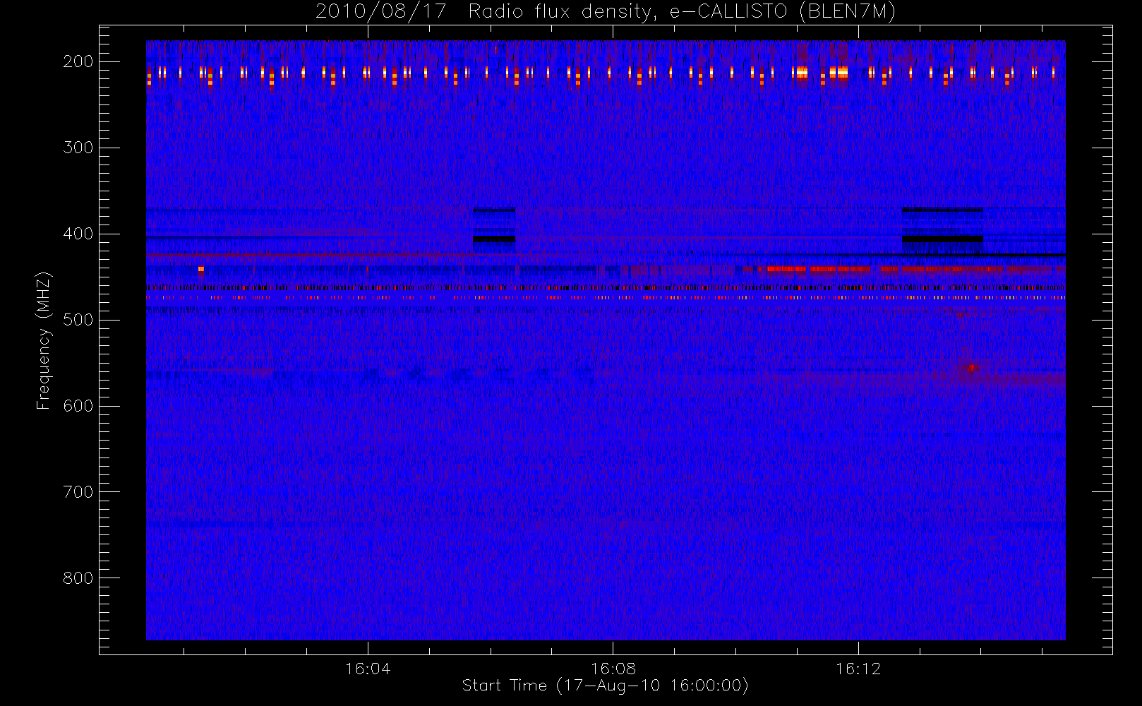Click the 800 frequency tick label
1142x706 pixels.
coord(78,578)
